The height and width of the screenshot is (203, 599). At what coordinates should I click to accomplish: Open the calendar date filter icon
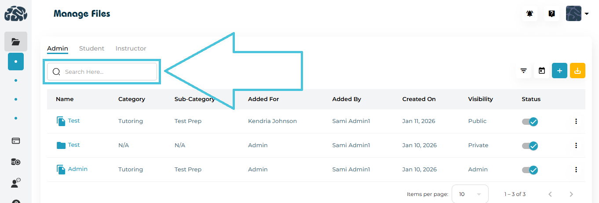click(542, 71)
